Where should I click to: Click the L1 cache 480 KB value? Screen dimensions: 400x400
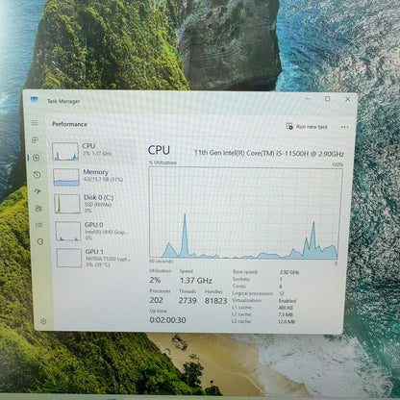pyautogui.click(x=286, y=308)
